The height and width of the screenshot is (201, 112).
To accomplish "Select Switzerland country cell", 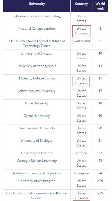I will coord(81,41).
